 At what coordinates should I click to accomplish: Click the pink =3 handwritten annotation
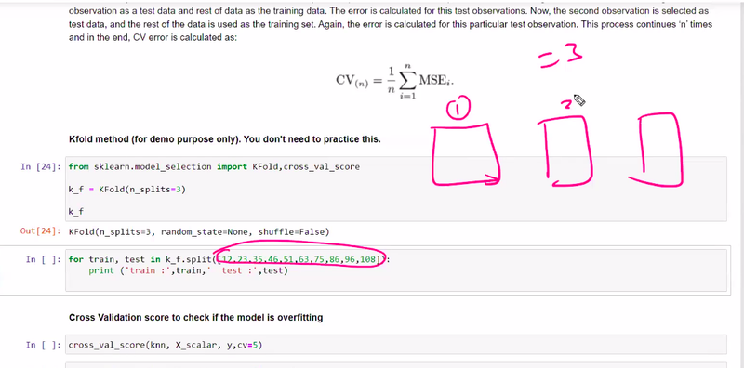point(561,57)
